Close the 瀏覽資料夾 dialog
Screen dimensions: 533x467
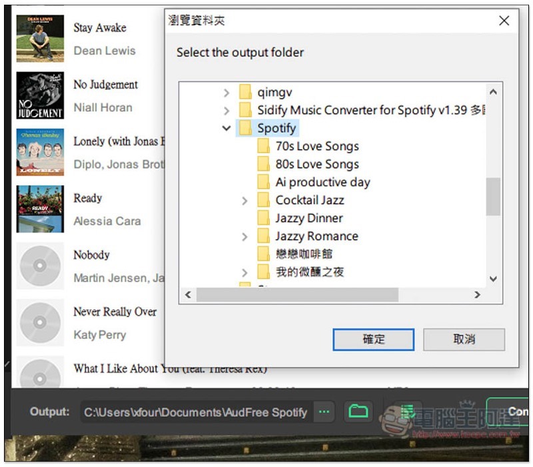click(x=504, y=21)
